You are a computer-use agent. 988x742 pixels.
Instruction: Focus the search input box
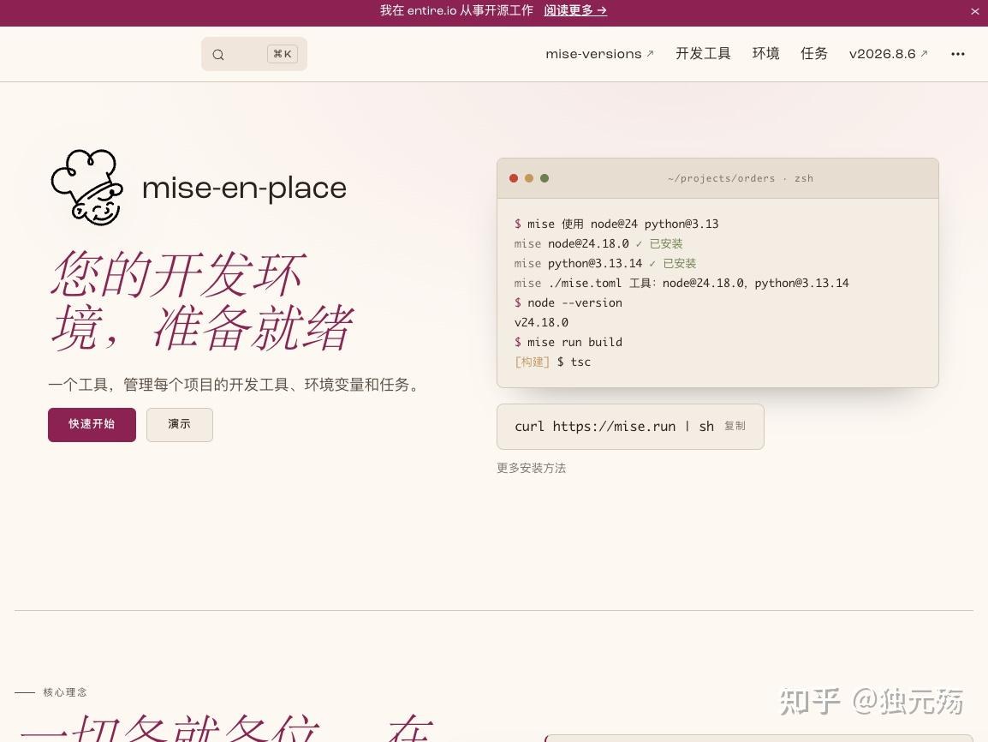(254, 54)
